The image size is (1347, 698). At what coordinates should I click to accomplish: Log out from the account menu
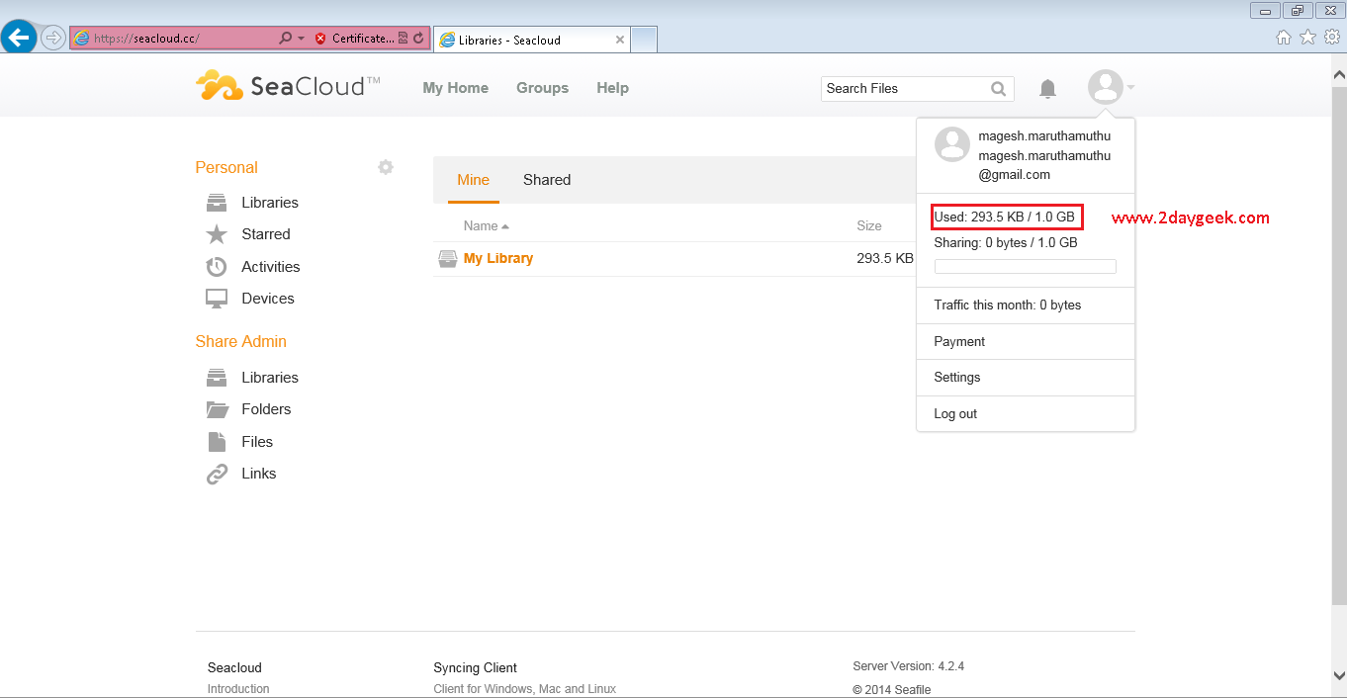coord(1026,414)
